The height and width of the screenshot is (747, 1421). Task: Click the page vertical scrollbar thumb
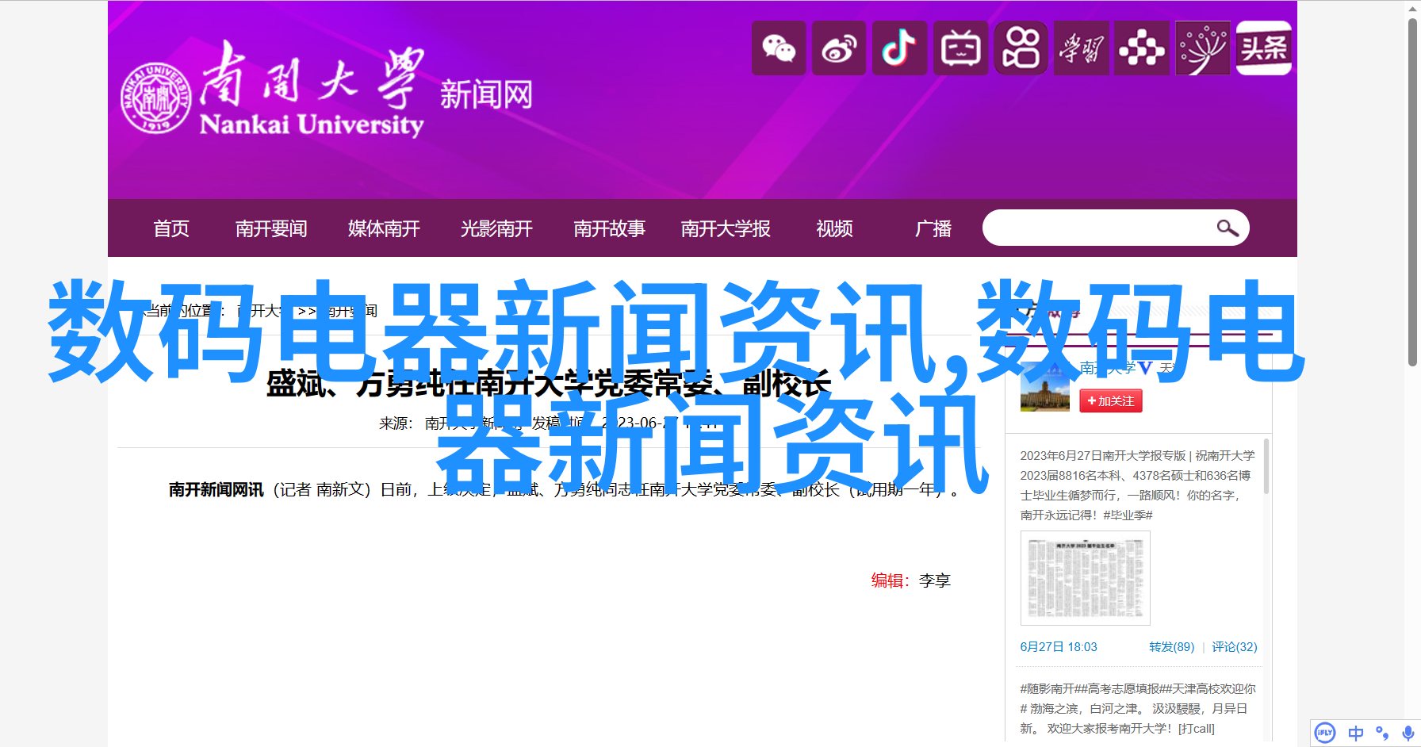tap(1412, 192)
